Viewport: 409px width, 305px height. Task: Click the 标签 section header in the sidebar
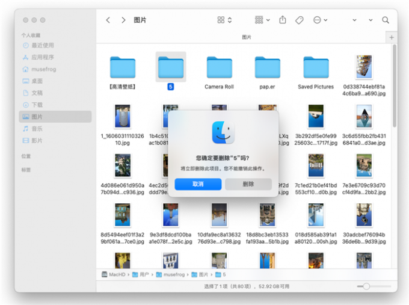pyautogui.click(x=26, y=170)
